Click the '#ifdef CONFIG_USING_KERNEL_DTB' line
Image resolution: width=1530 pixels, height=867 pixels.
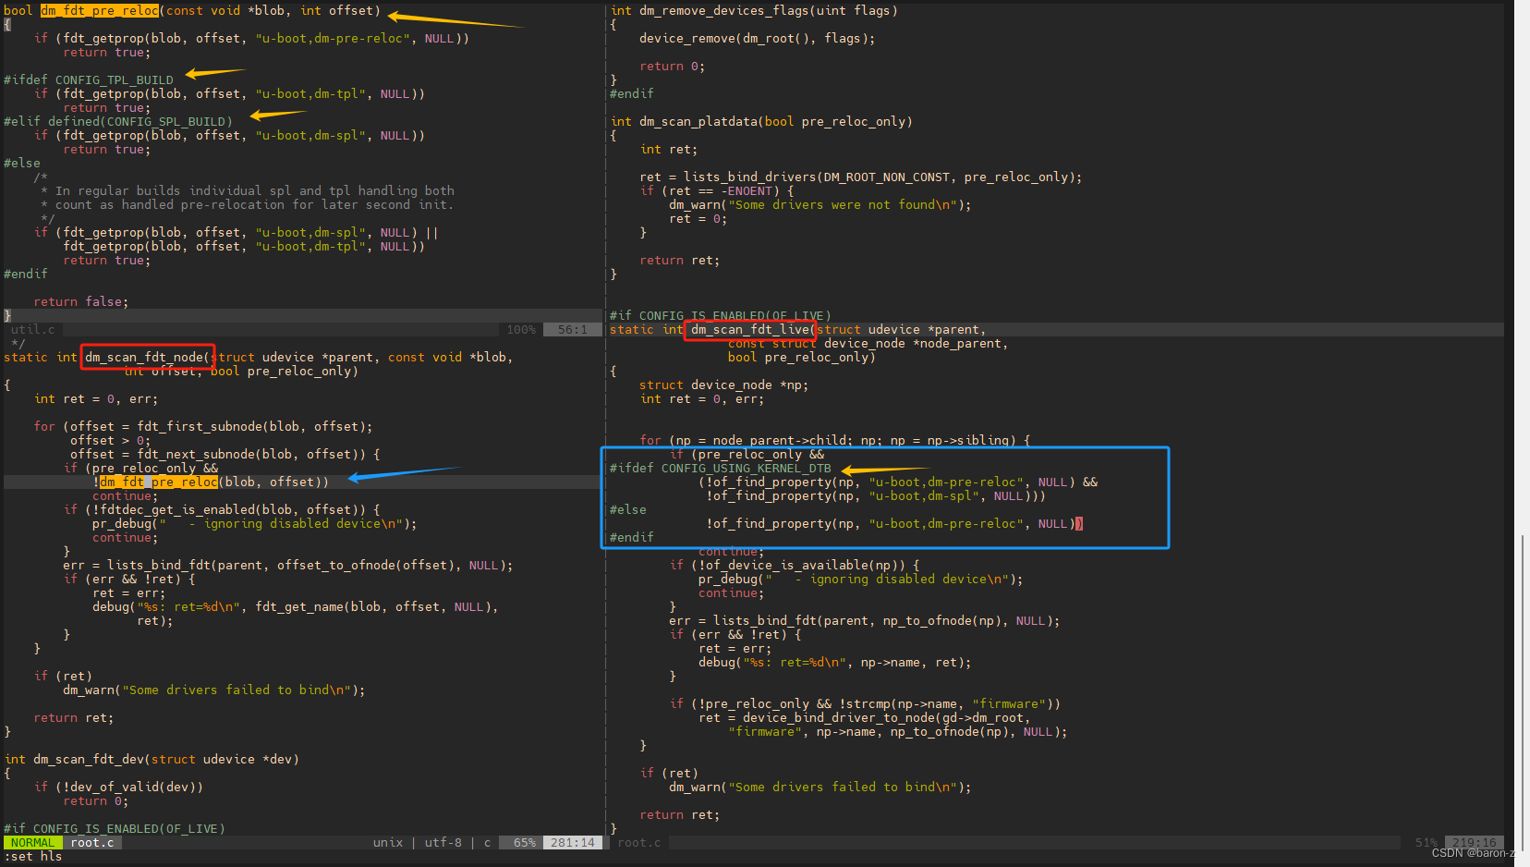click(x=721, y=468)
